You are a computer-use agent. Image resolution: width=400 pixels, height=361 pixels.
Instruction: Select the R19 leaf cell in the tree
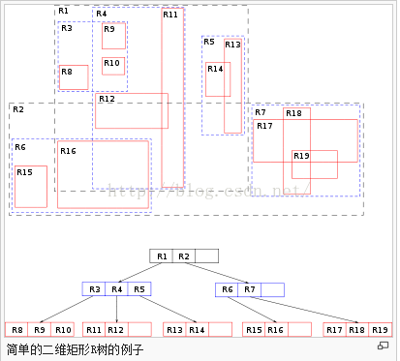click(381, 330)
